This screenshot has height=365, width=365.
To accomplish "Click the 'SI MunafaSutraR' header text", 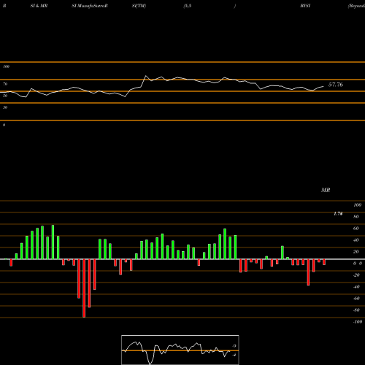I will pyautogui.click(x=90, y=6).
